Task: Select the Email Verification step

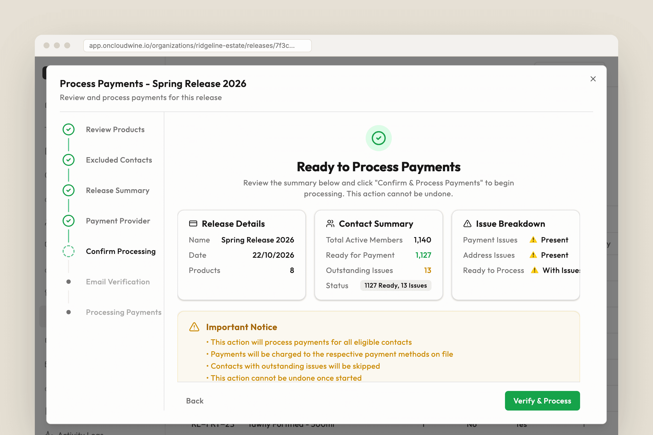Action: (x=118, y=282)
